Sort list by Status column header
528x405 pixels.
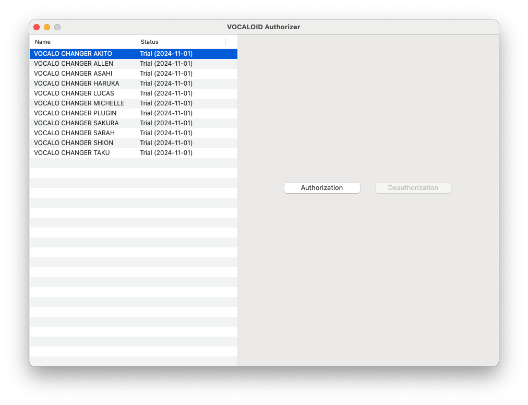point(182,42)
